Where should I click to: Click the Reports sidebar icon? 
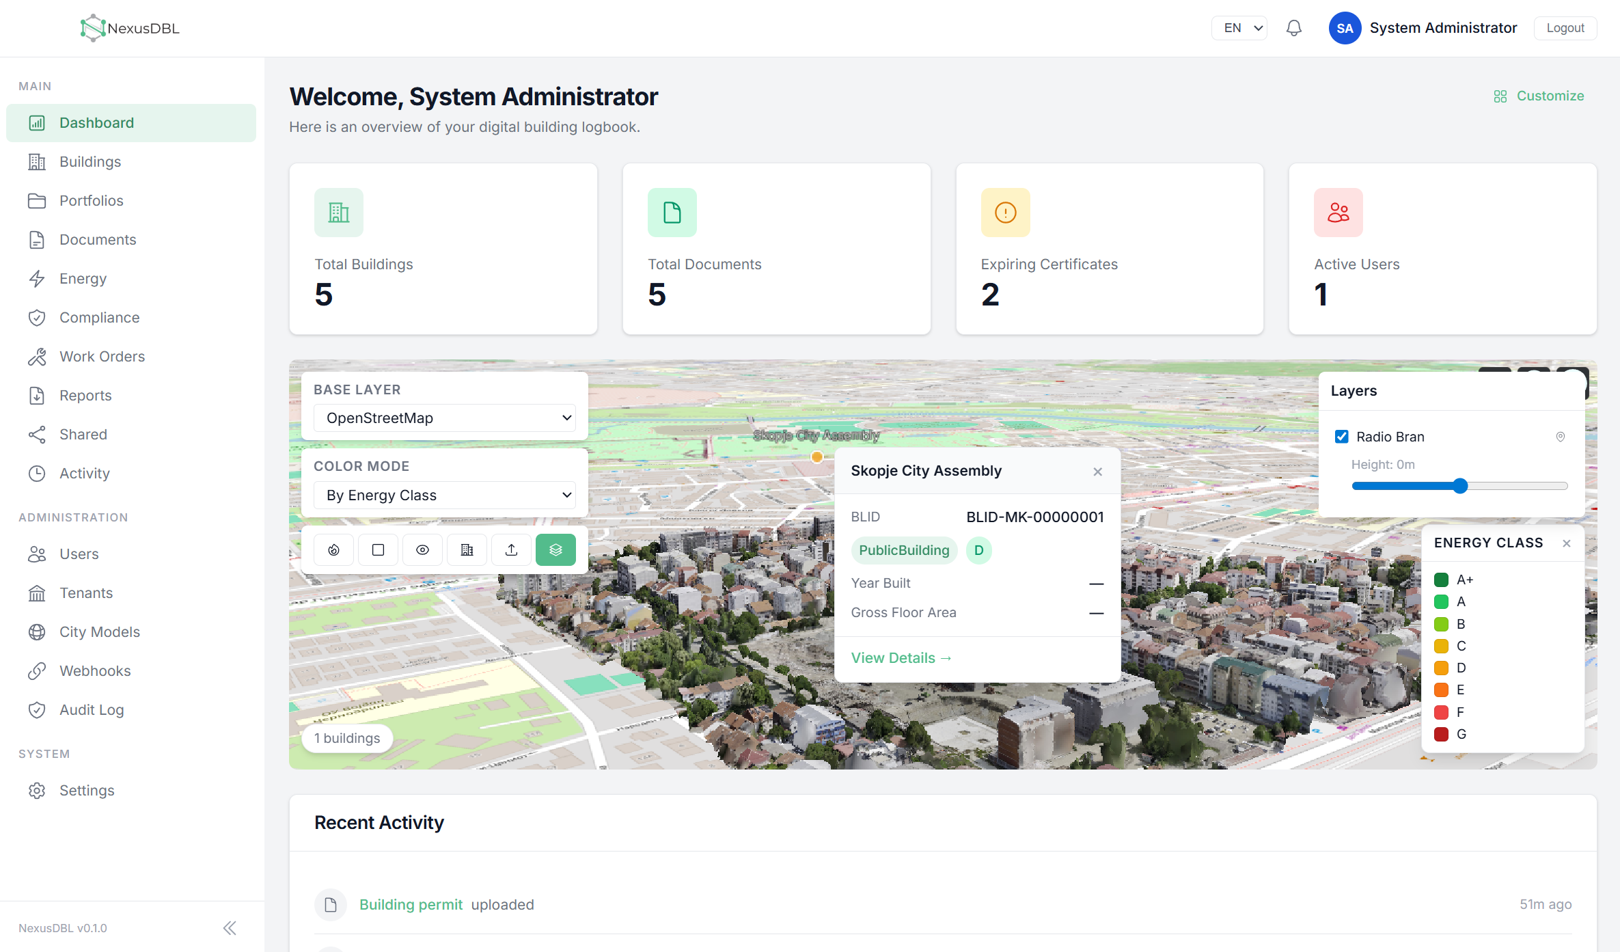pyautogui.click(x=37, y=396)
